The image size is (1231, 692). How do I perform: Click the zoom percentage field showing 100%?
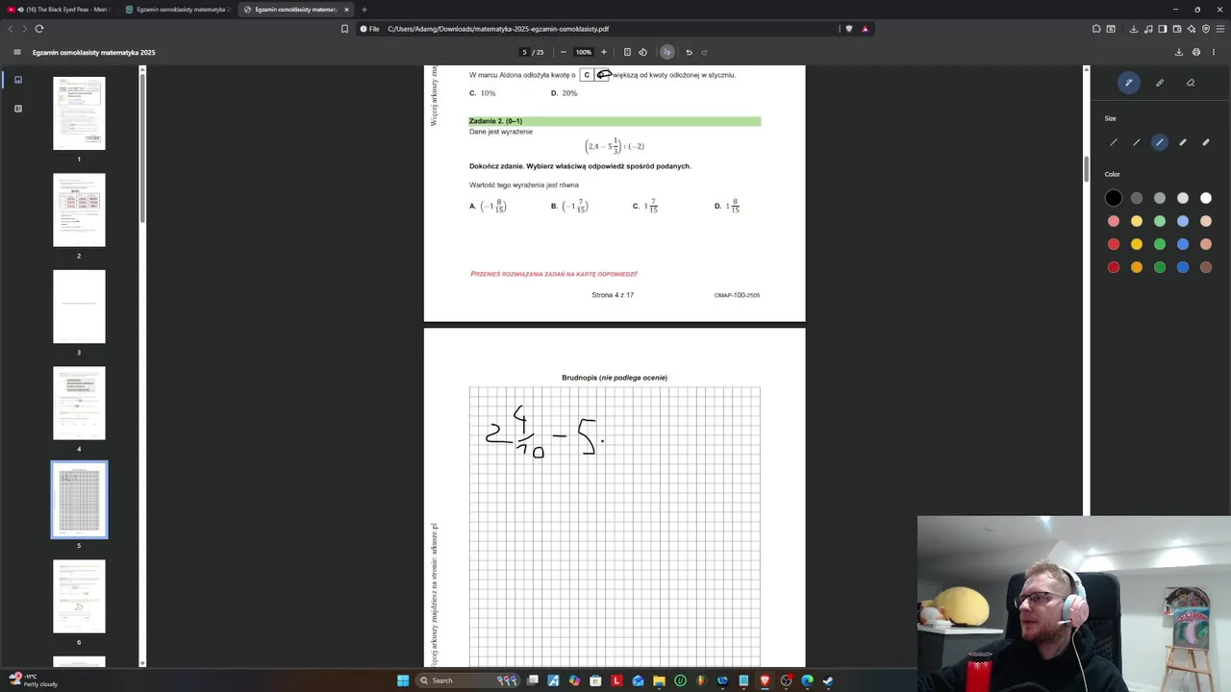(584, 52)
